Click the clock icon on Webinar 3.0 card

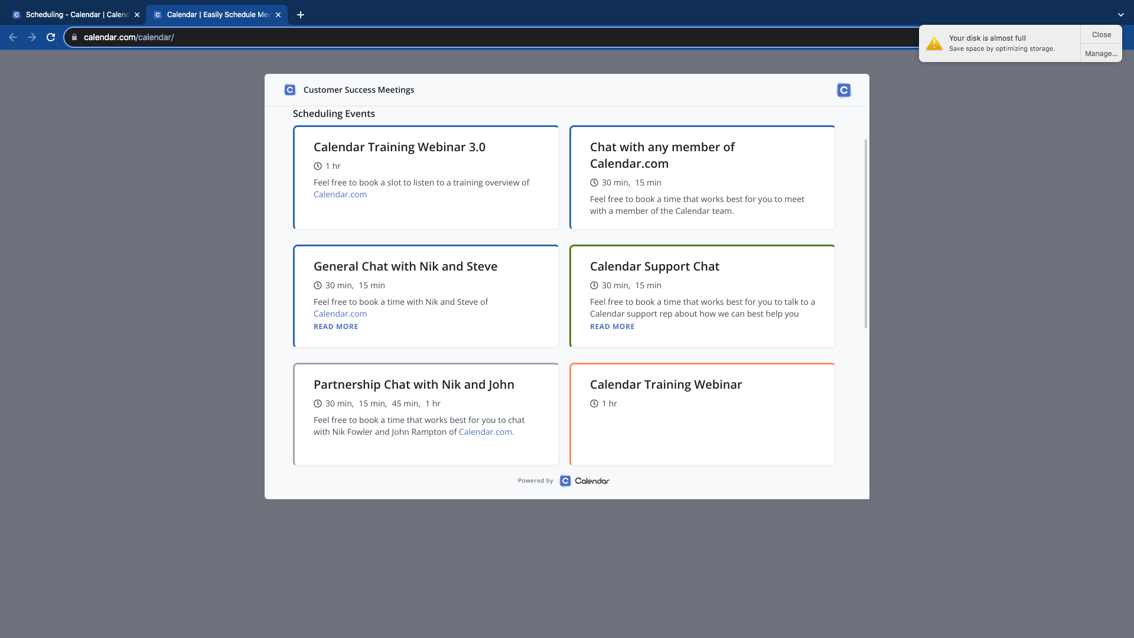(x=318, y=166)
